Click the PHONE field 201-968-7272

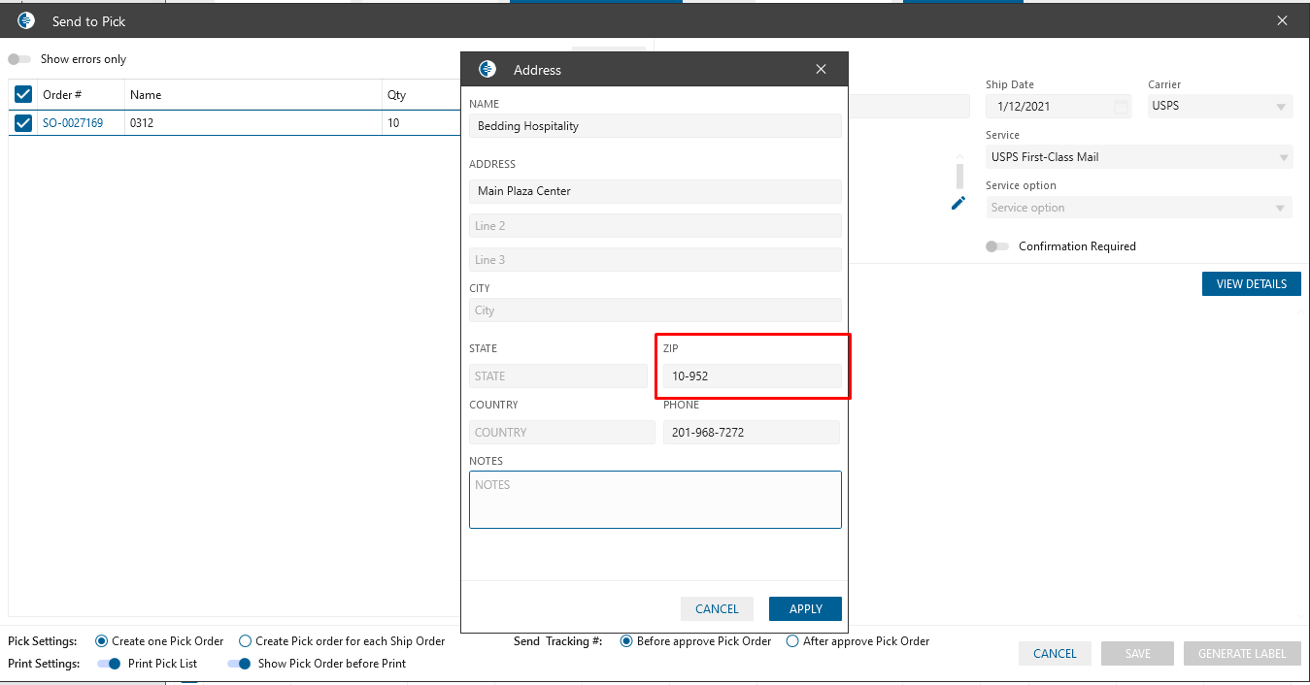coord(752,433)
